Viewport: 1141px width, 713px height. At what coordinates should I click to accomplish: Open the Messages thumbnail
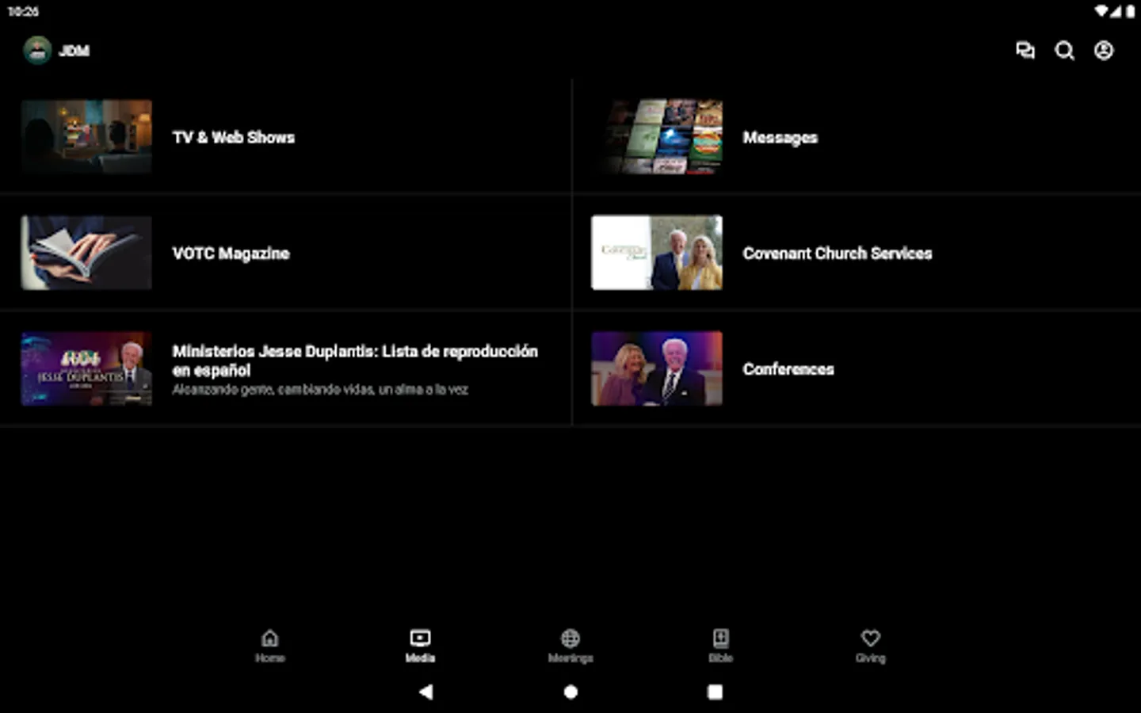pos(657,136)
